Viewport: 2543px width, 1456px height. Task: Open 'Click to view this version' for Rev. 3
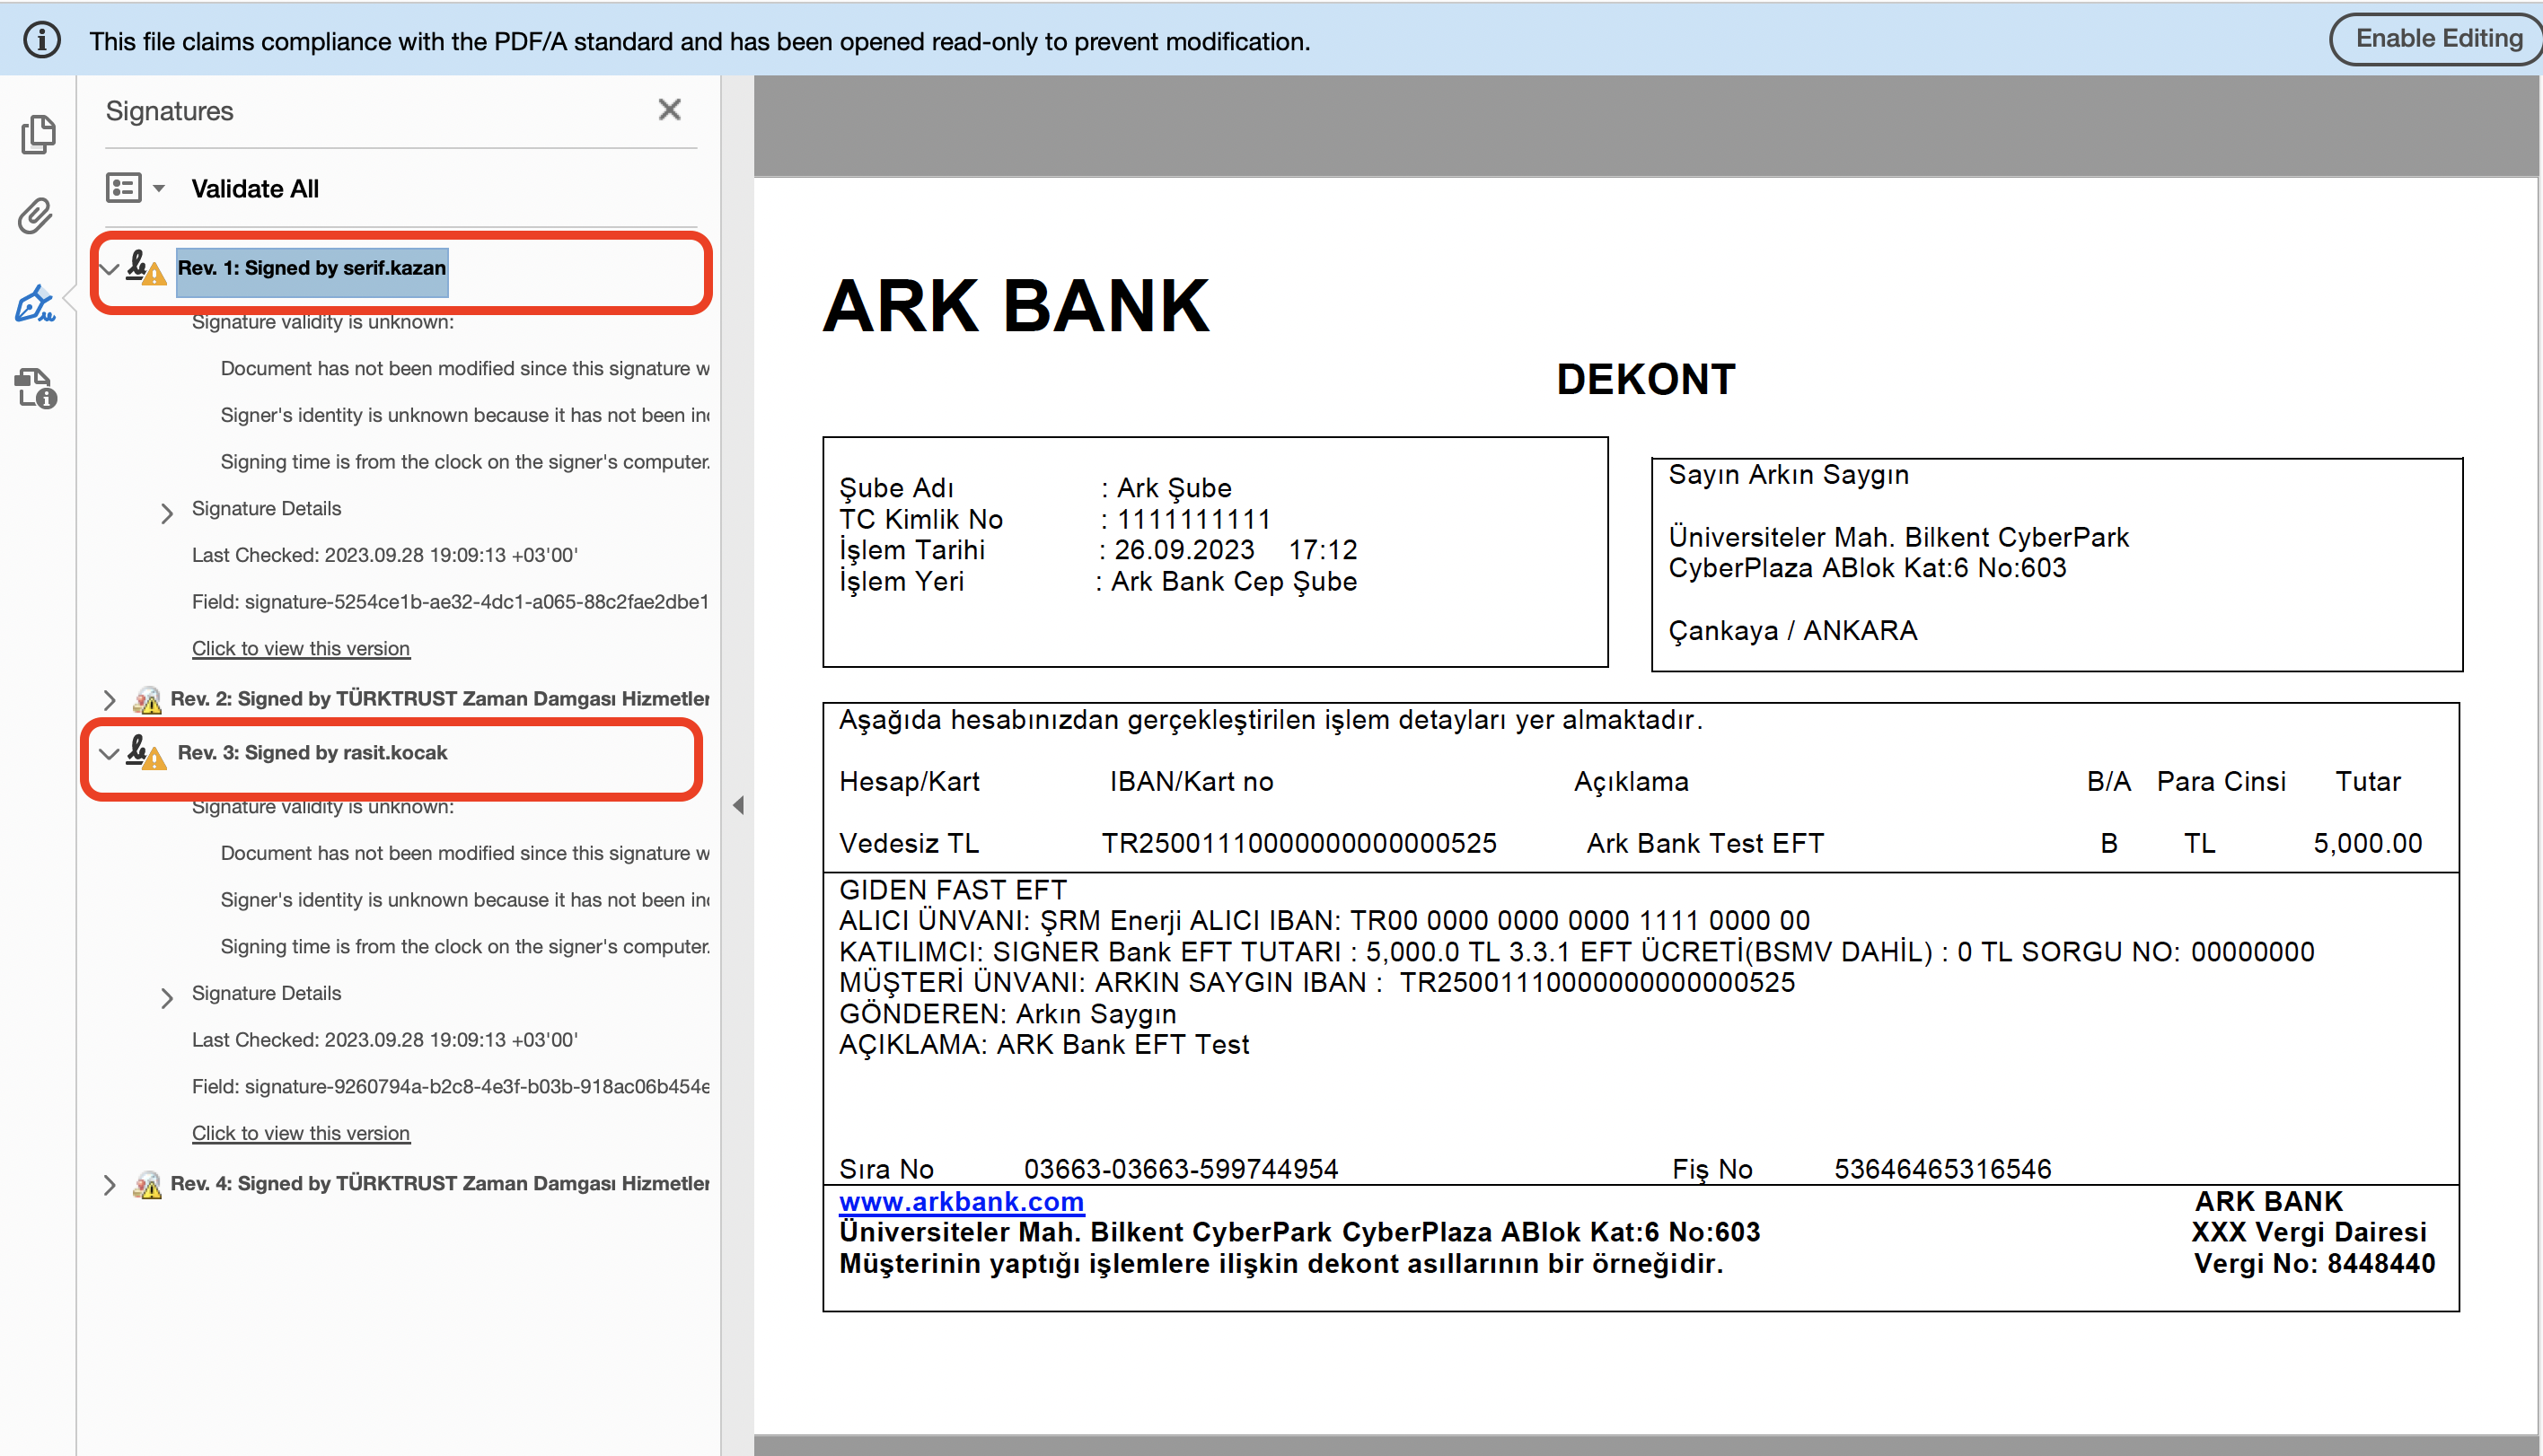301,1133
